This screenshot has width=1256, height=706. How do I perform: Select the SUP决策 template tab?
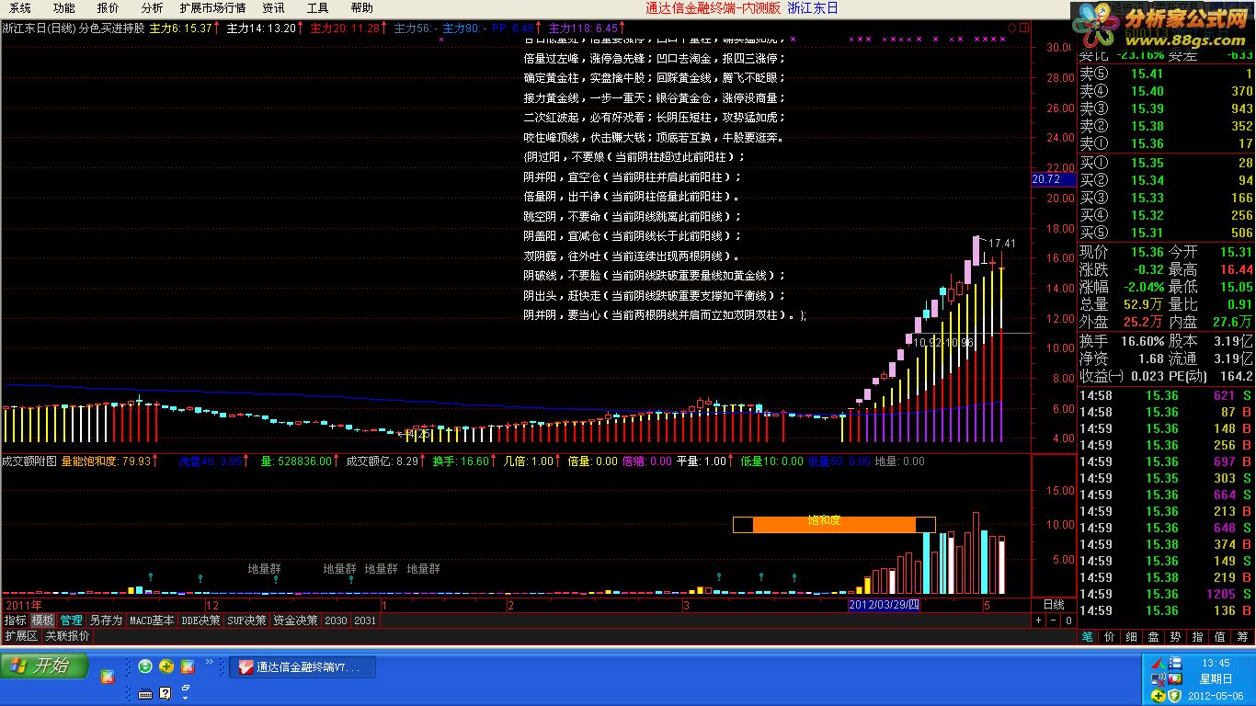pos(246,621)
